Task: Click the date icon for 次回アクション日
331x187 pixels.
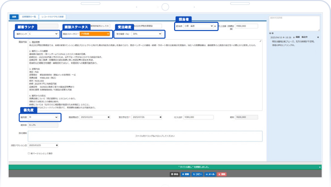Action: pyautogui.click(x=57, y=145)
